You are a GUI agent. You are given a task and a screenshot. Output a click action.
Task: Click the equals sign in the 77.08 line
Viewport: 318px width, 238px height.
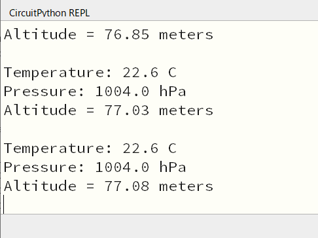click(x=90, y=186)
